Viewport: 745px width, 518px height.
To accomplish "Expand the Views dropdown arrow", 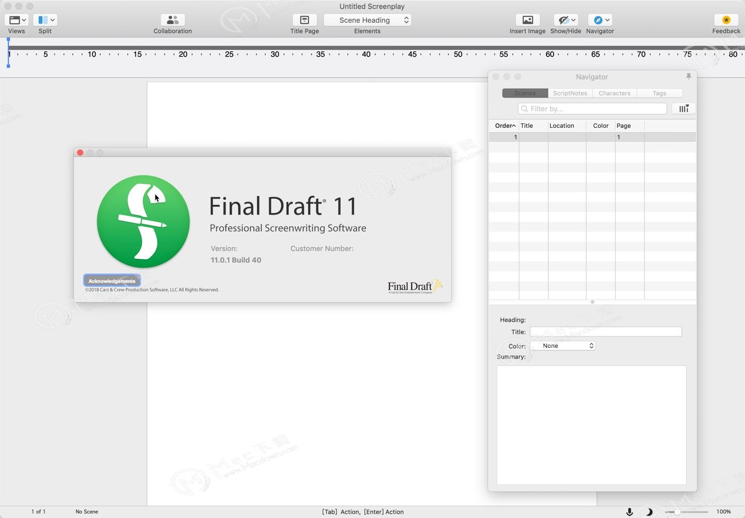I will pos(24,20).
